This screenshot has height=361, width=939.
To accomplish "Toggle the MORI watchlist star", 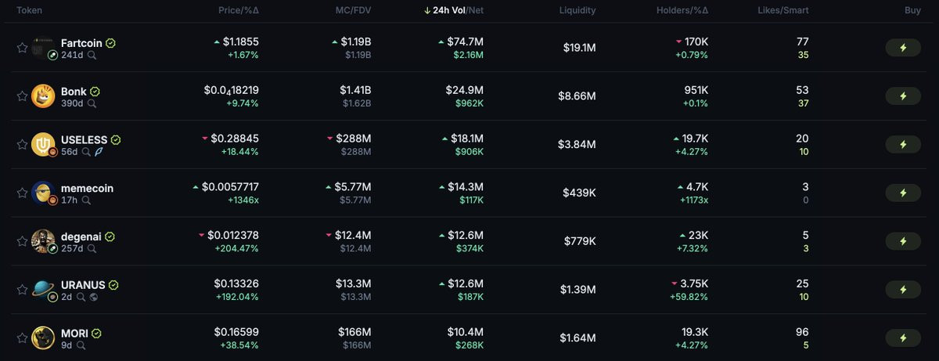I will (x=22, y=338).
